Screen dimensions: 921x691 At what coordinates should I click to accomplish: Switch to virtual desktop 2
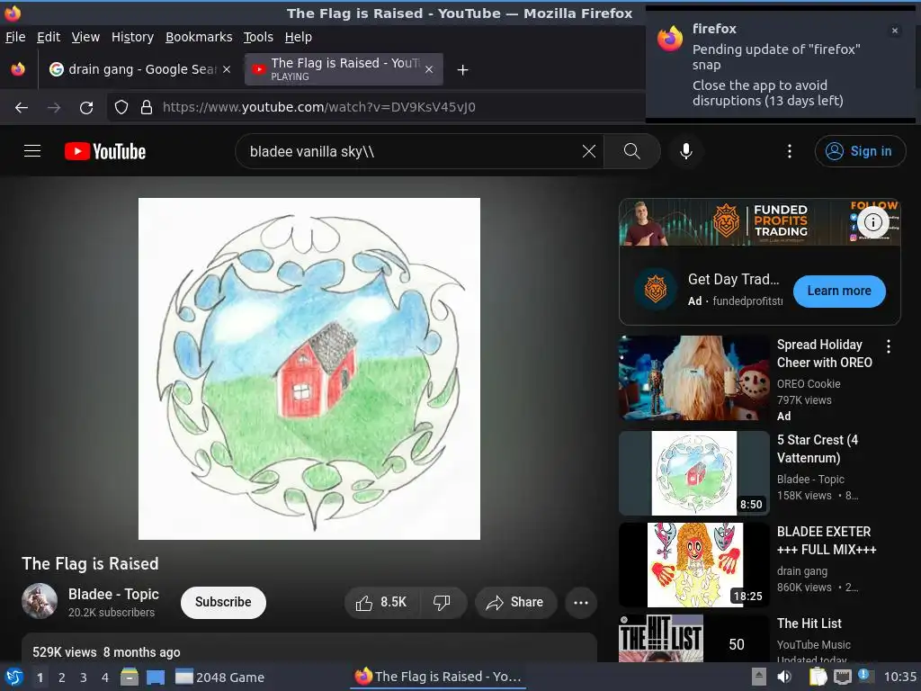[62, 678]
